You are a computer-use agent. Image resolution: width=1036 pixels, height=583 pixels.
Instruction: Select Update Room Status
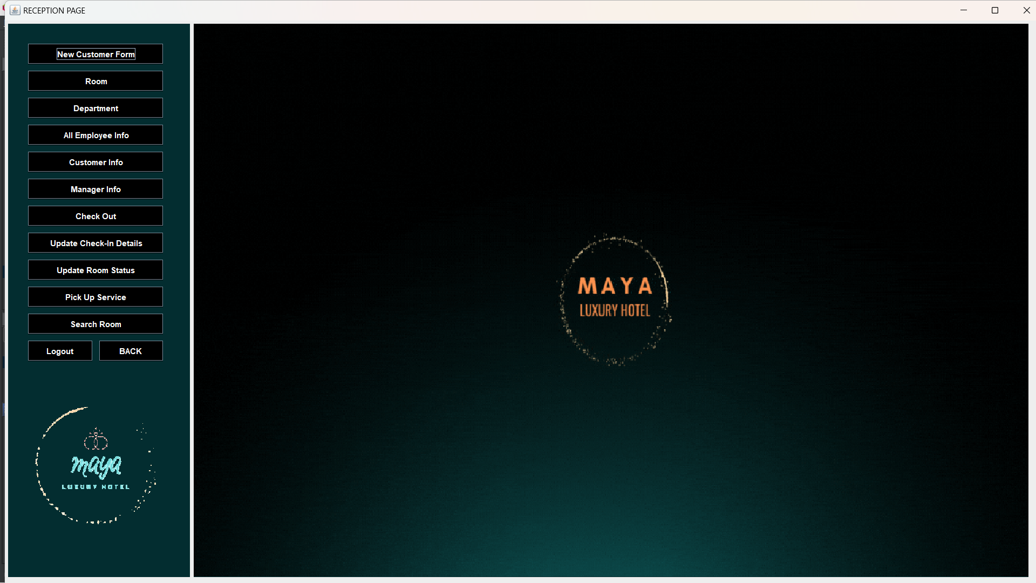pyautogui.click(x=96, y=270)
